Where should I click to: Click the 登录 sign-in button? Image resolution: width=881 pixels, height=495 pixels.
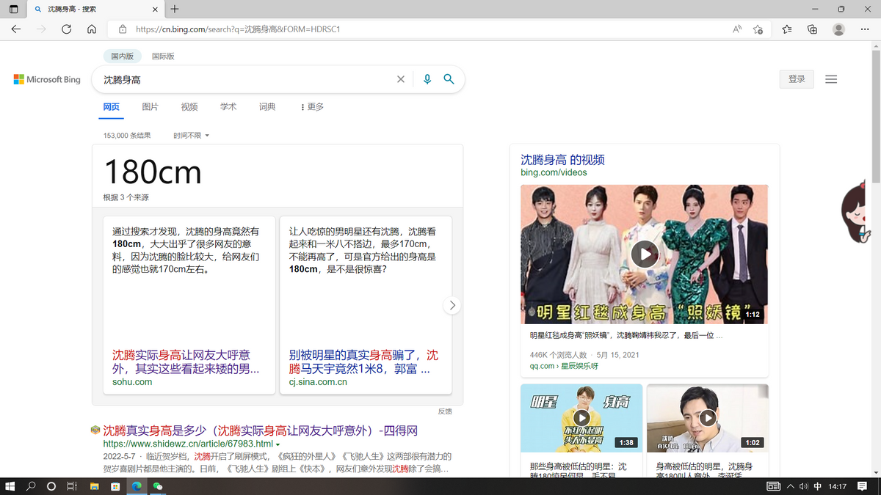[x=797, y=79]
